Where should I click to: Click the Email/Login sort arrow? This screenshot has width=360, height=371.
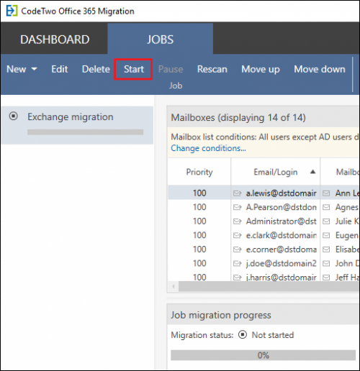312,172
